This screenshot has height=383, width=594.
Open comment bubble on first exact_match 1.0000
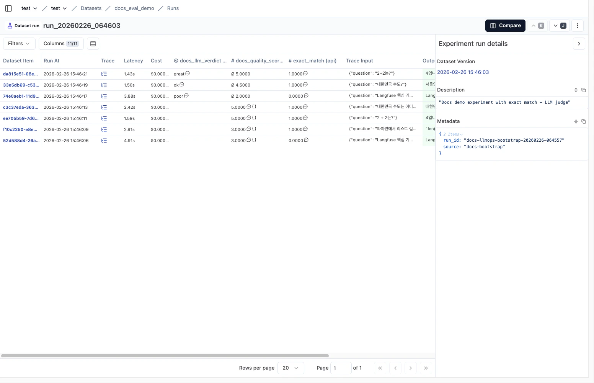[305, 73]
